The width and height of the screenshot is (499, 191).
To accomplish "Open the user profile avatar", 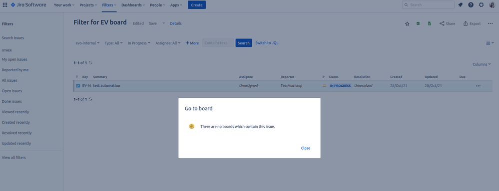I will (x=492, y=5).
